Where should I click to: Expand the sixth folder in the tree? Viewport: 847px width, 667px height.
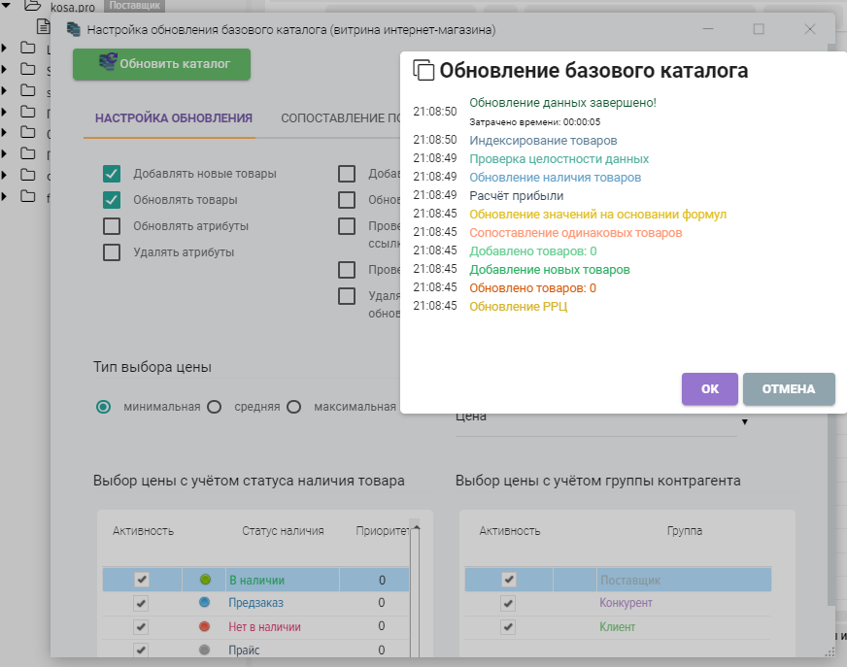4,153
